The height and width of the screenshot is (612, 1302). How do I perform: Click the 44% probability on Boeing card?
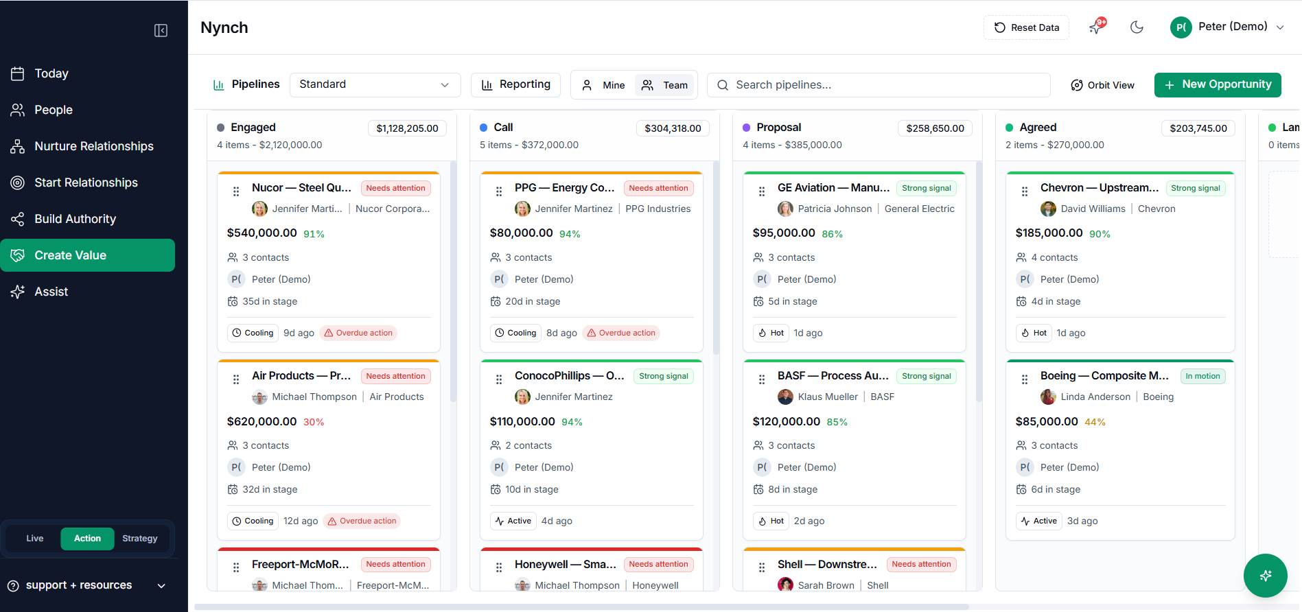click(x=1095, y=422)
